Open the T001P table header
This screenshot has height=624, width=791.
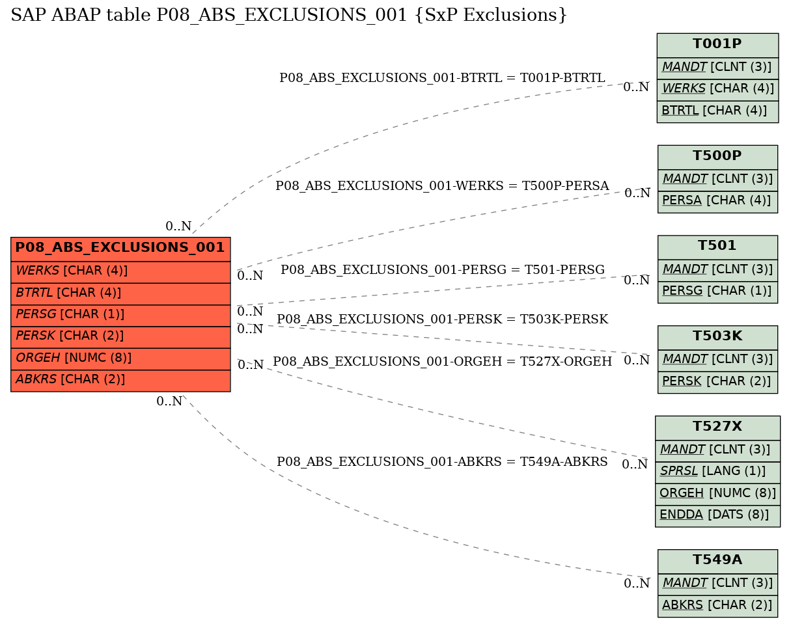pyautogui.click(x=717, y=45)
